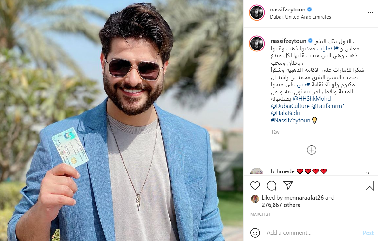This screenshot has width=378, height=241.
Task: Open the #NassifZeytoun hashtag
Action: click(x=290, y=120)
